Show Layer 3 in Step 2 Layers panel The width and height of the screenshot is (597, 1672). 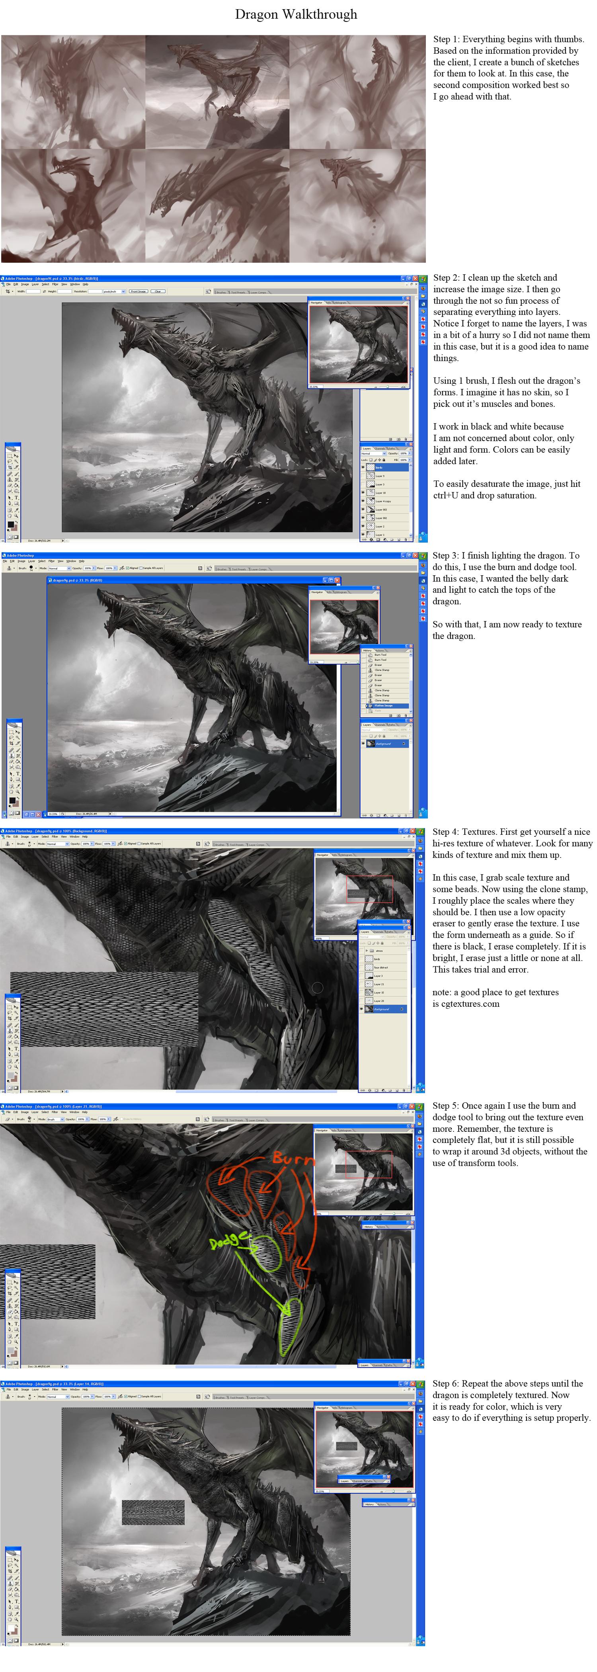[363, 484]
